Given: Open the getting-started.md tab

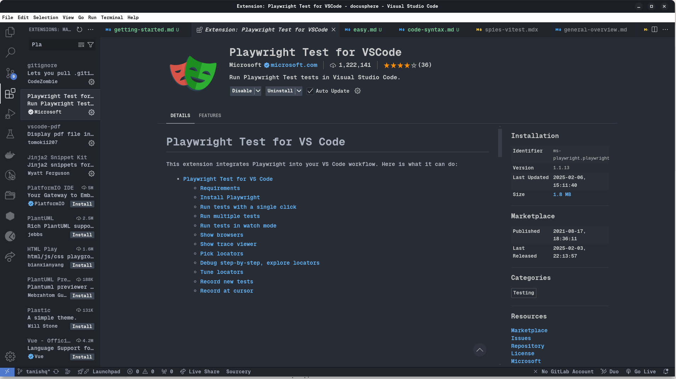Looking at the screenshot, I should [146, 30].
